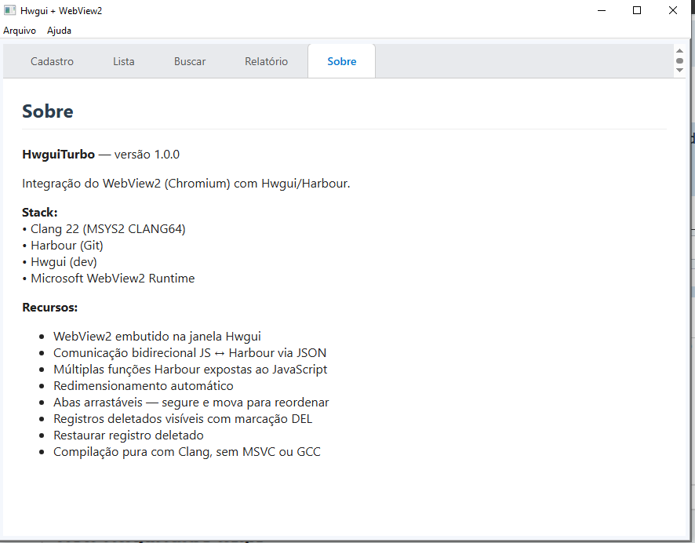The image size is (695, 543).
Task: Click the Sobre page heading
Action: pos(48,111)
